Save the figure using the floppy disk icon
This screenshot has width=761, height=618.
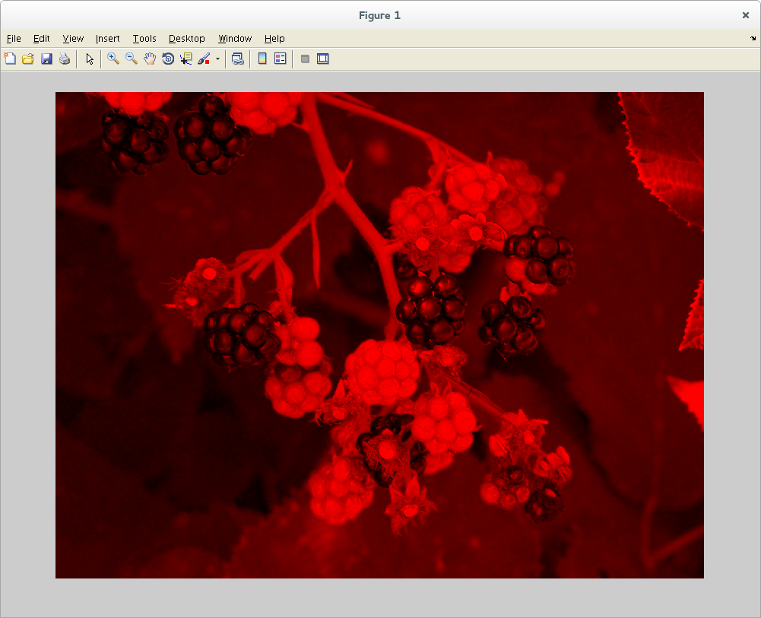pyautogui.click(x=46, y=59)
